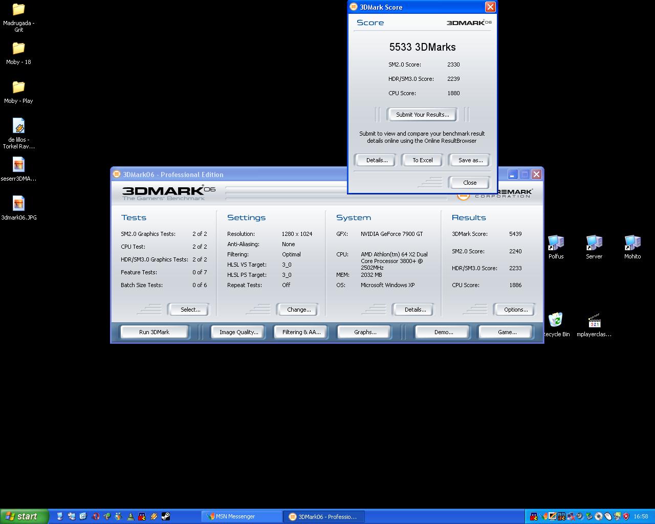Start benchmark with Run 3DMark button
The image size is (655, 524).
point(154,332)
